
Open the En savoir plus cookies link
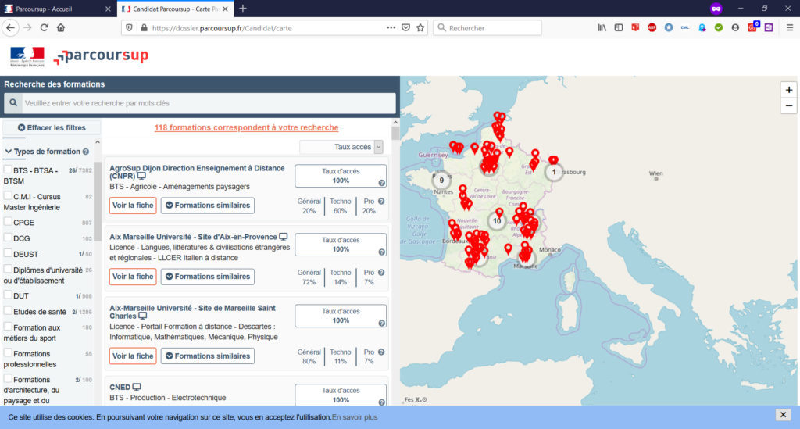coord(355,417)
